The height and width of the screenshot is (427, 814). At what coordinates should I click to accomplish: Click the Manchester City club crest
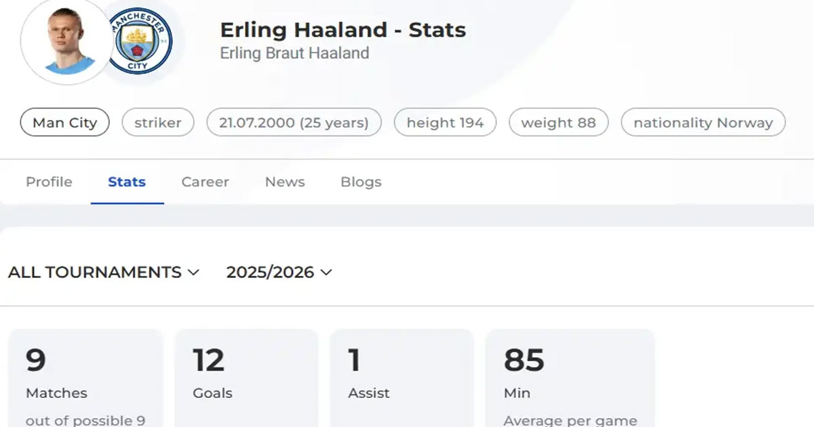point(140,41)
